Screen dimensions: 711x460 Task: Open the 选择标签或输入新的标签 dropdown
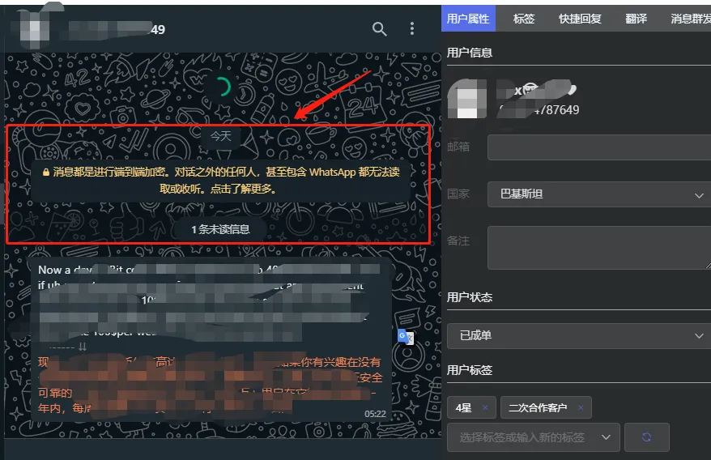(x=533, y=437)
